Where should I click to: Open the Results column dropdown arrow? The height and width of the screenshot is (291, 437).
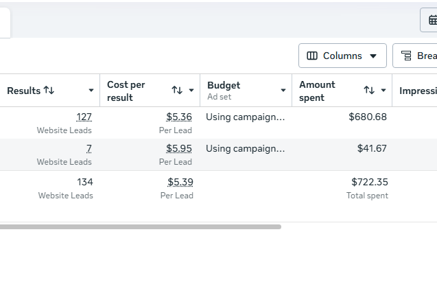[91, 91]
